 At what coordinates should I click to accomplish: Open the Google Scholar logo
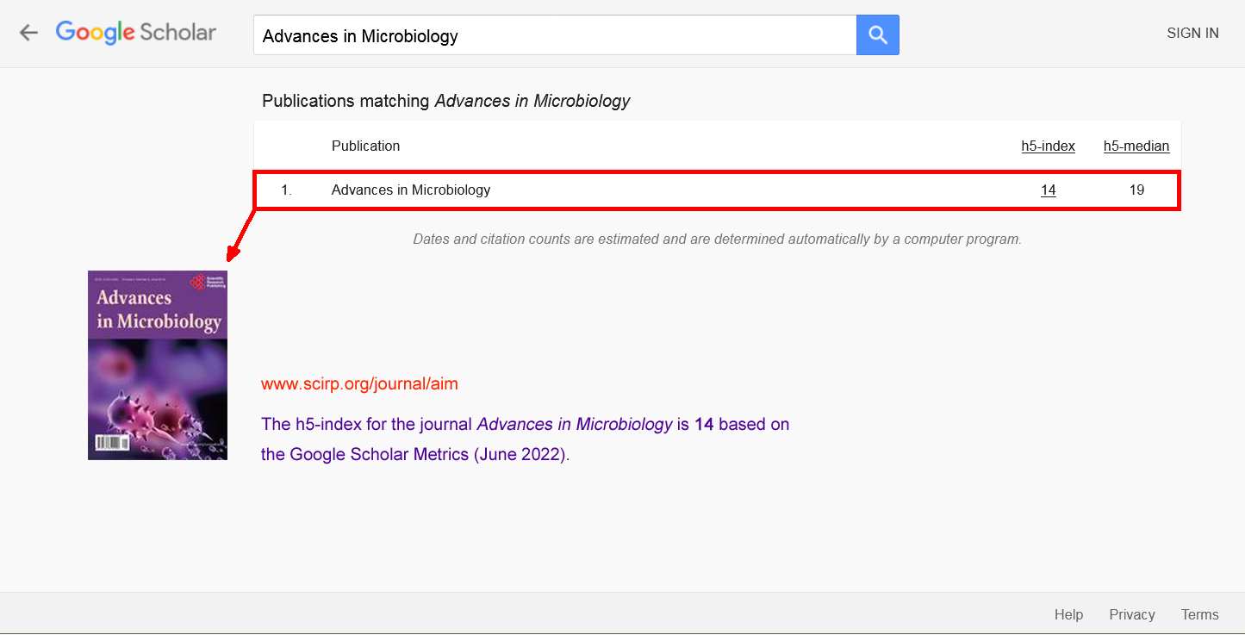136,33
